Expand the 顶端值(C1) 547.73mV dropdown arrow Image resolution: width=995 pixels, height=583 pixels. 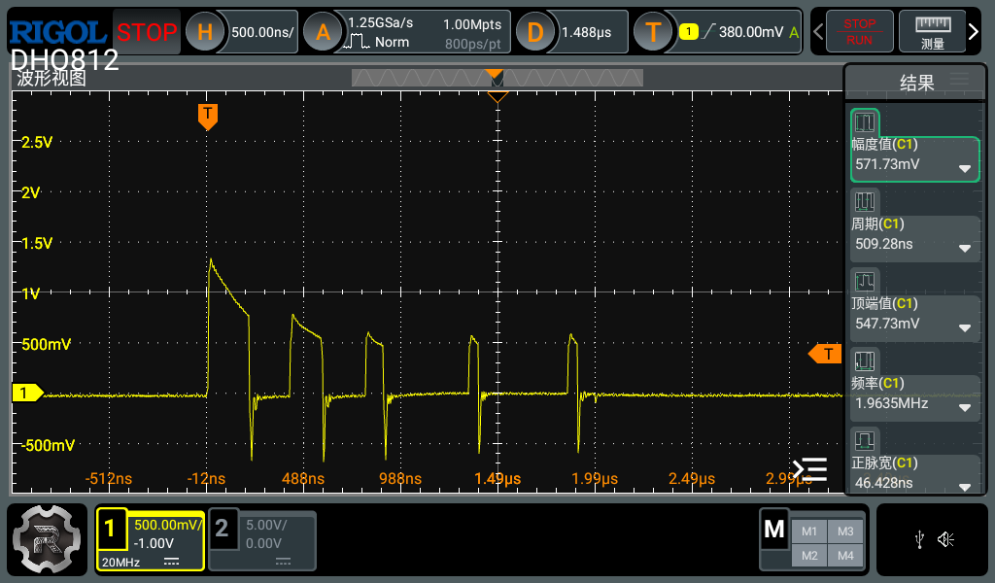[965, 328]
